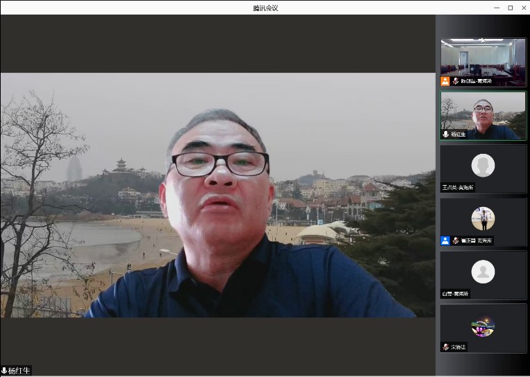The image size is (530, 377).
Task: Click muted mic icon on the fourth participant tile
Action: [x=455, y=240]
